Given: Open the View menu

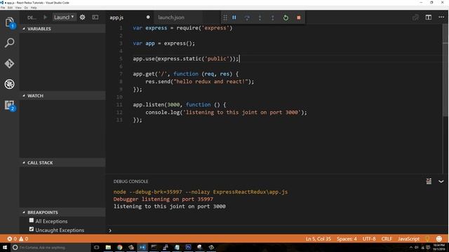Looking at the screenshot, I should [x=18, y=8].
